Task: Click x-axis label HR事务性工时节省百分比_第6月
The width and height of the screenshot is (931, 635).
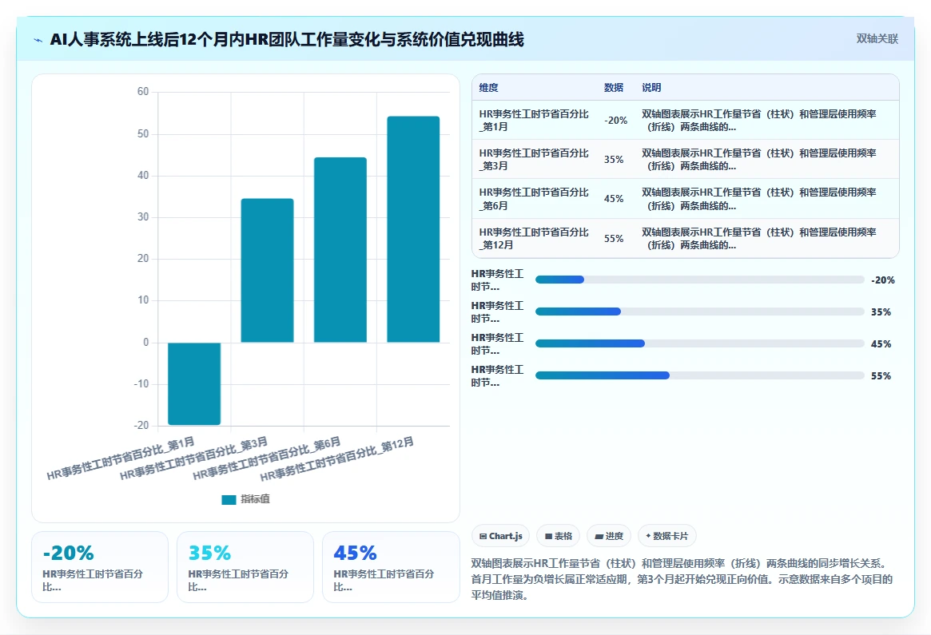Action: click(267, 458)
